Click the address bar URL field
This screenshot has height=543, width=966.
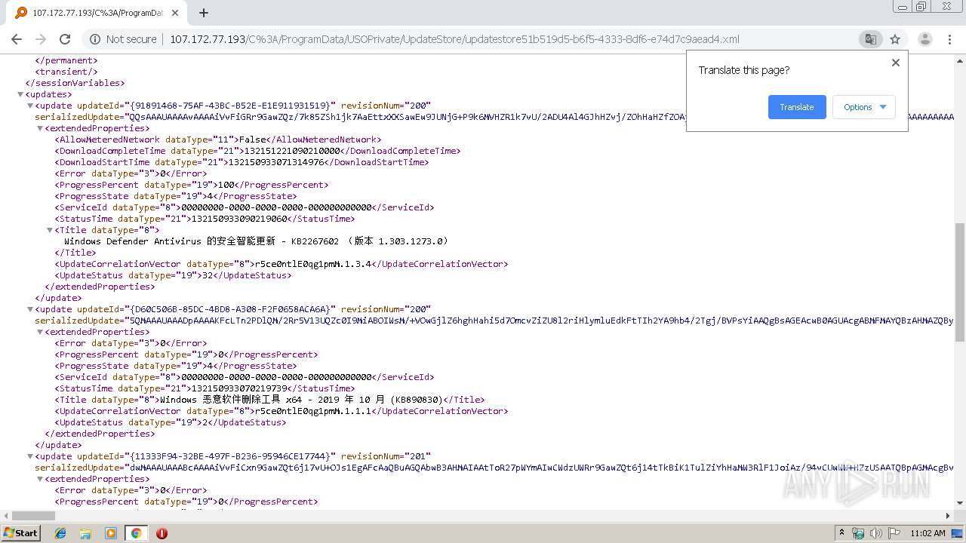click(454, 39)
